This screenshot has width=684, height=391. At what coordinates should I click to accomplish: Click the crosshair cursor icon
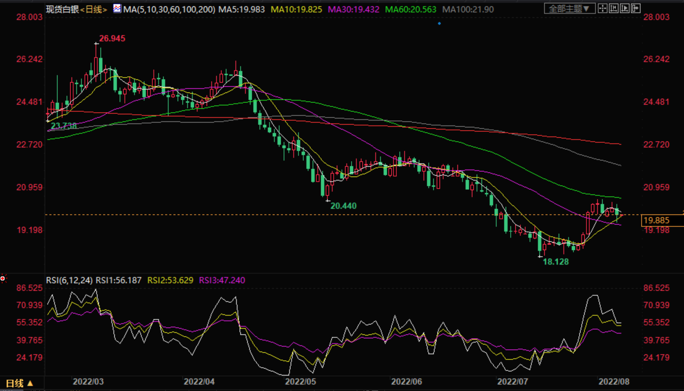pyautogui.click(x=603, y=9)
